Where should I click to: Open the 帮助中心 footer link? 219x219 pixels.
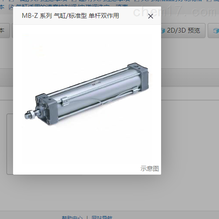click(x=72, y=217)
